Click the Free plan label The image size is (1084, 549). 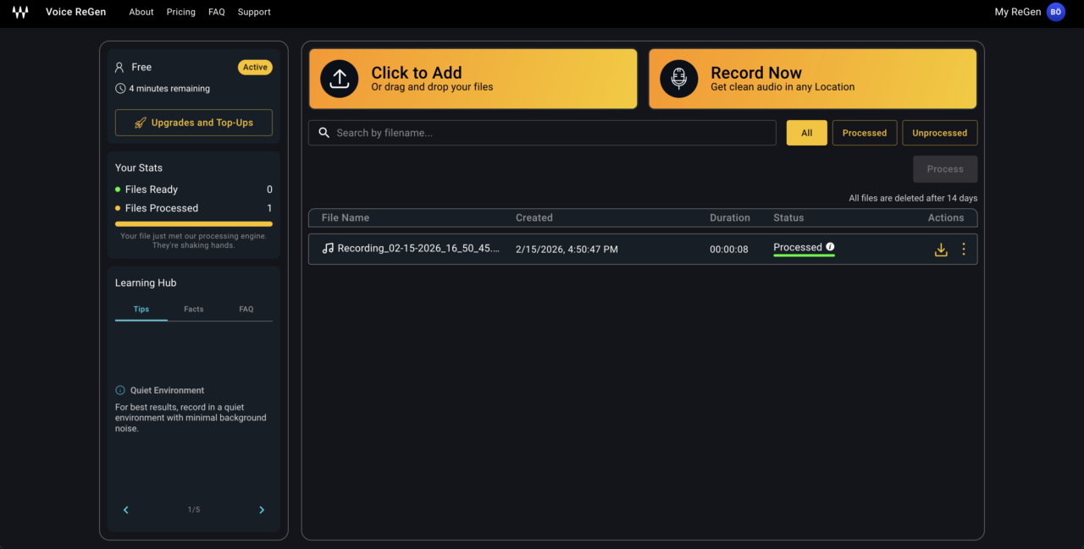(141, 67)
